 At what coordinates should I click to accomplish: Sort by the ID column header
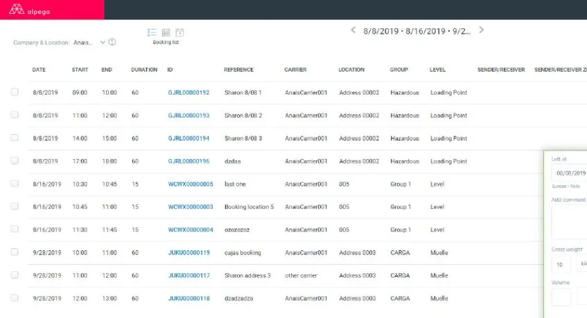[x=170, y=70]
